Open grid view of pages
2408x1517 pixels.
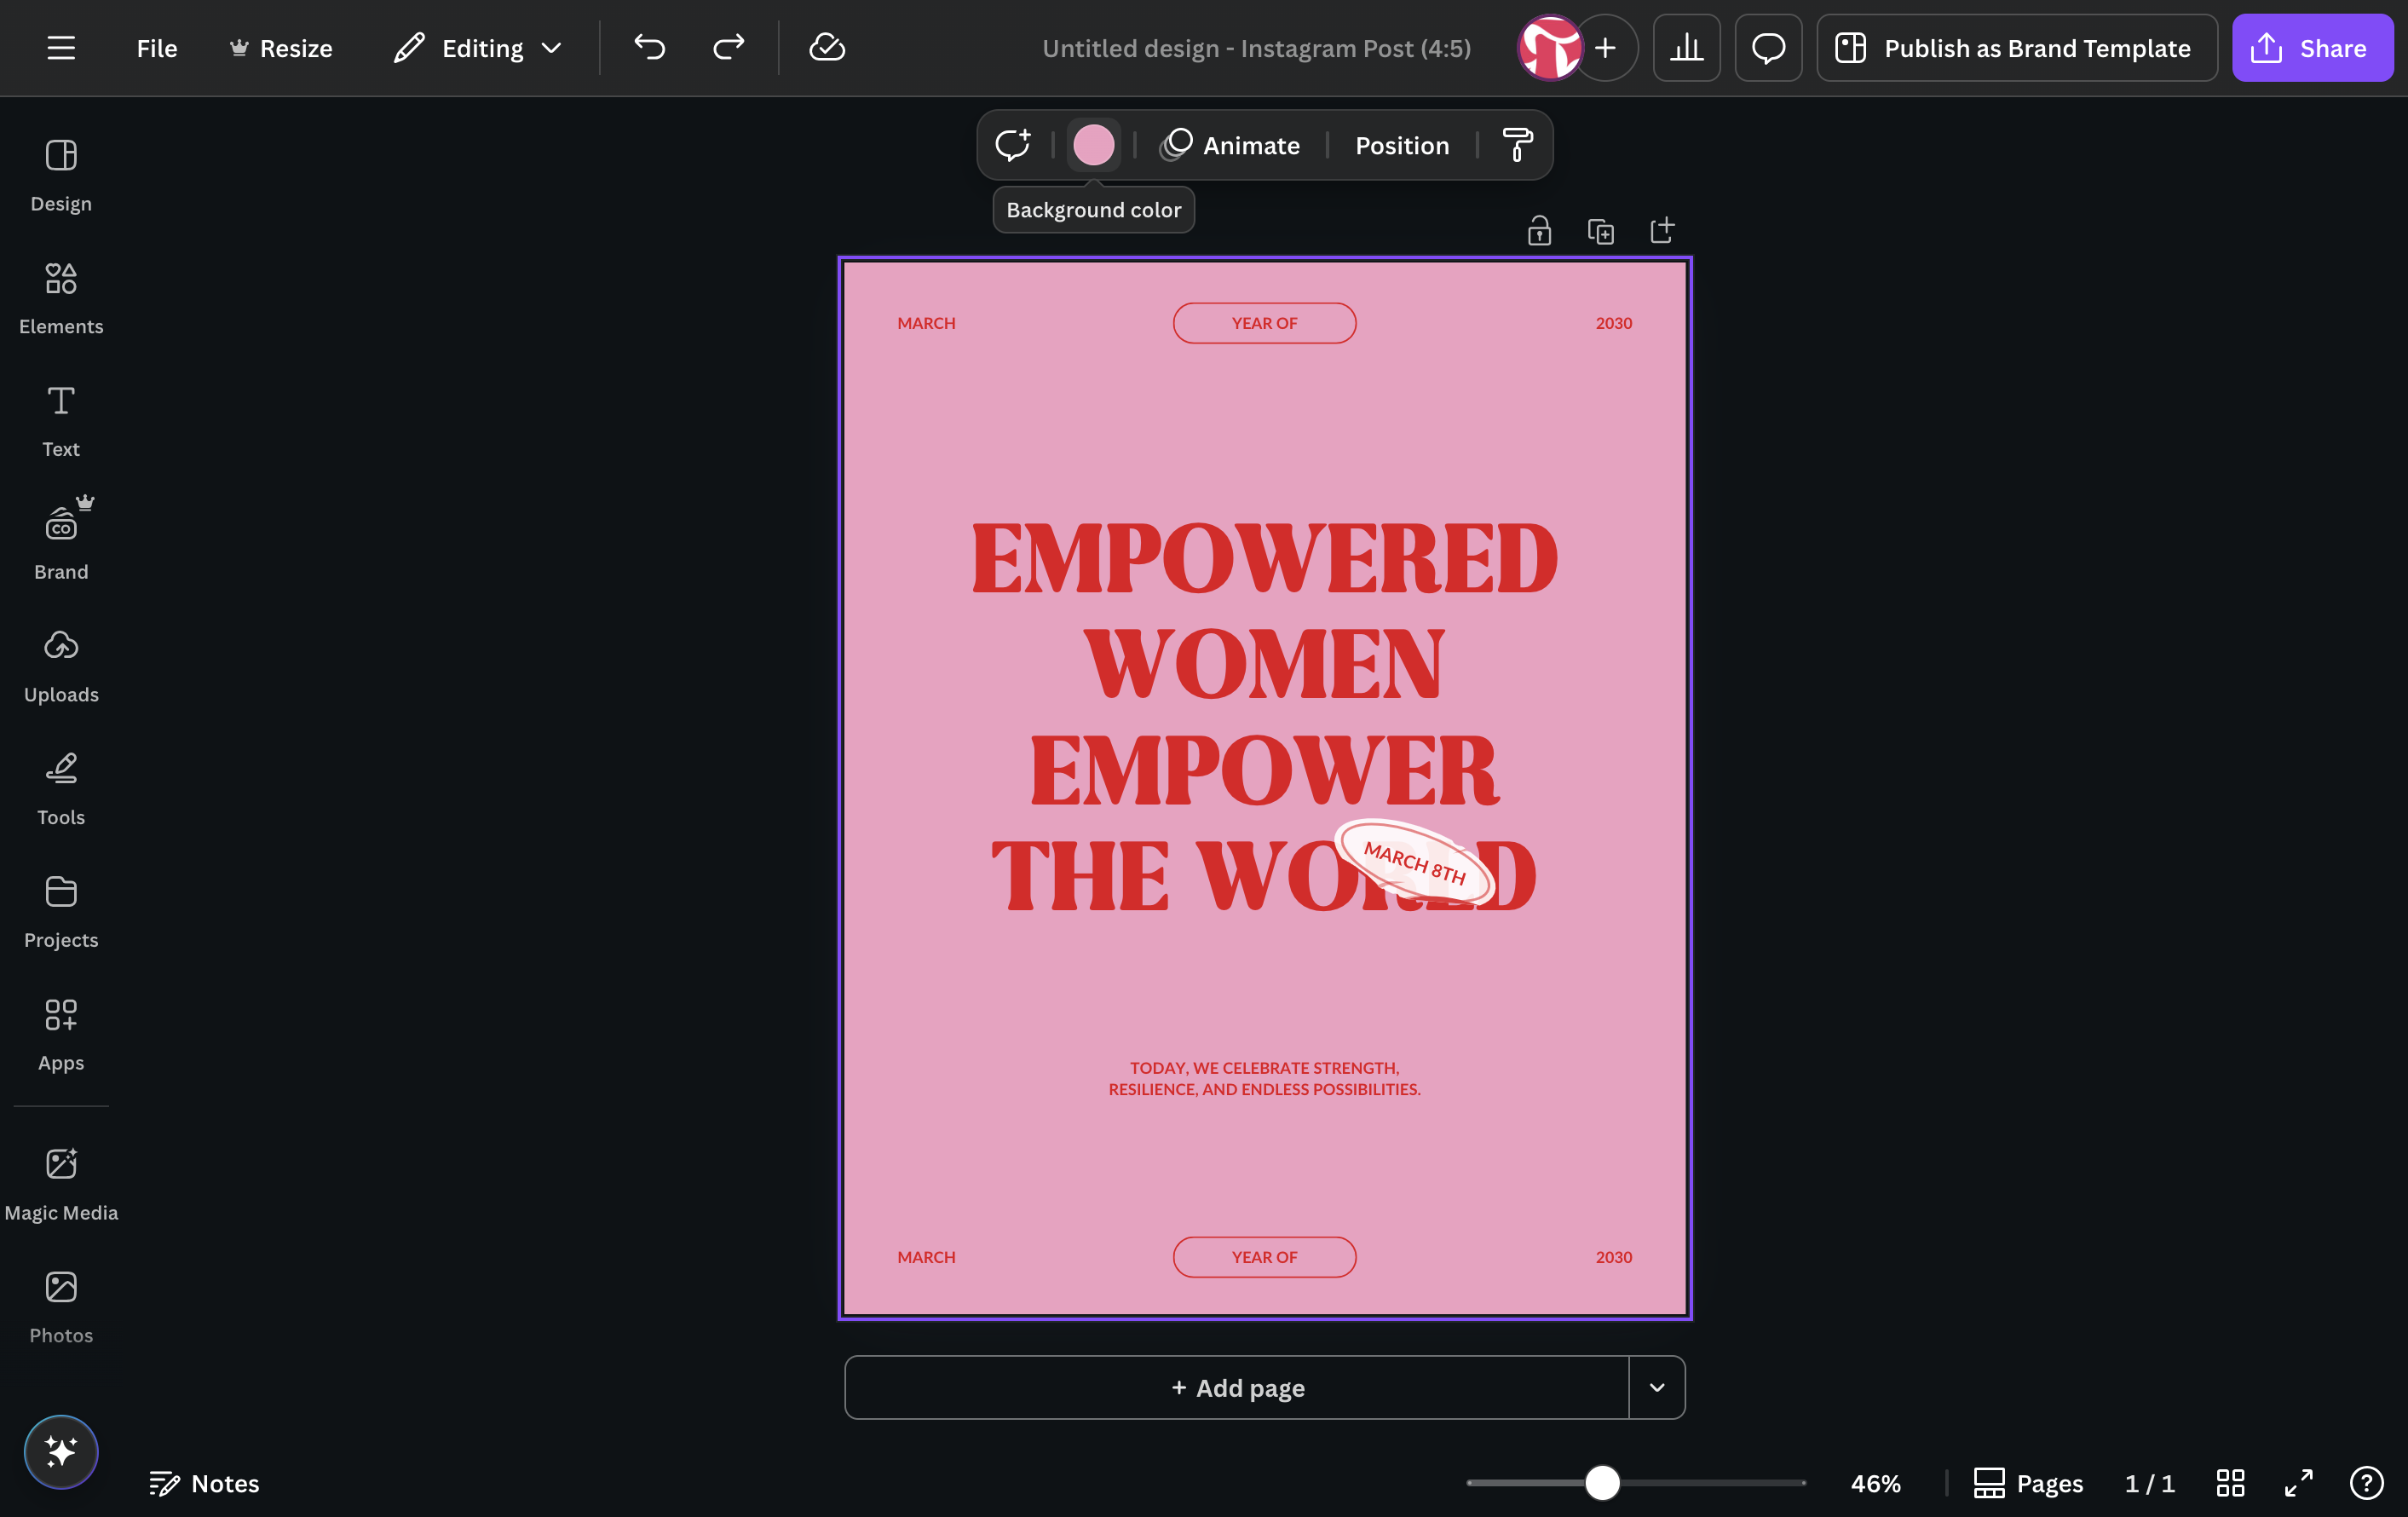click(x=2230, y=1483)
